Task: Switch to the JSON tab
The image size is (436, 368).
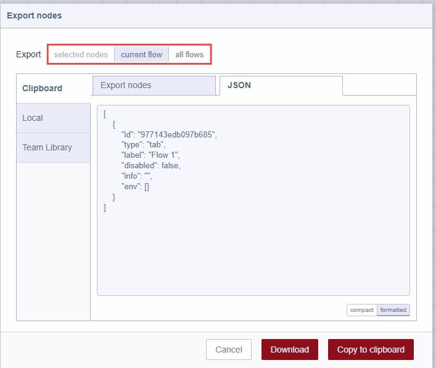Action: [281, 85]
